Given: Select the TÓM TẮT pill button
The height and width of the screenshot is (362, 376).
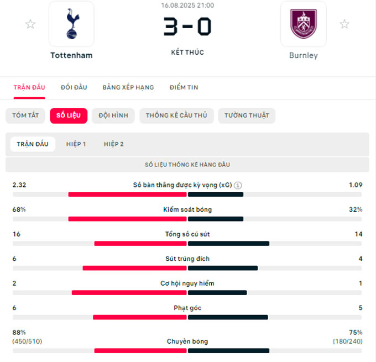Looking at the screenshot, I should coord(25,116).
